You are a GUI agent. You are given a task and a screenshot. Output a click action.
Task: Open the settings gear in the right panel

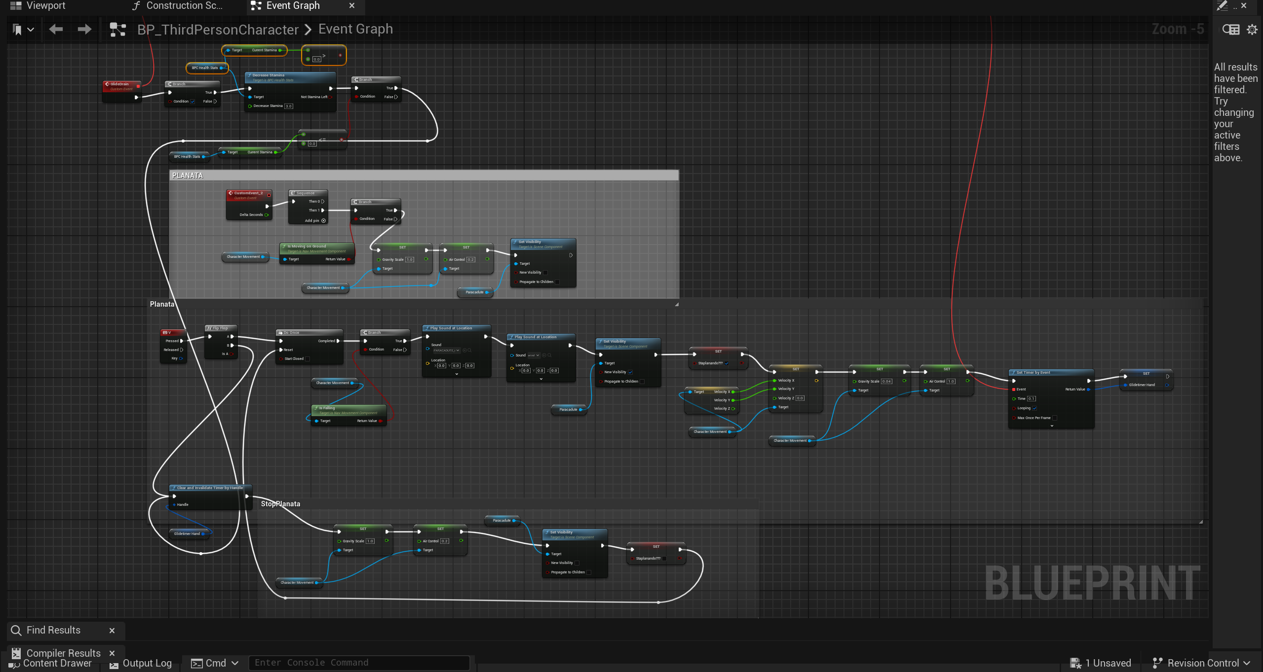point(1252,30)
